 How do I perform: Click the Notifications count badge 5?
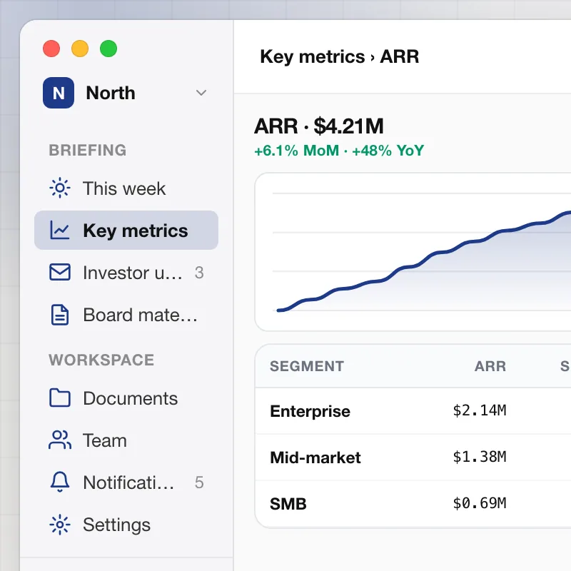tap(199, 482)
